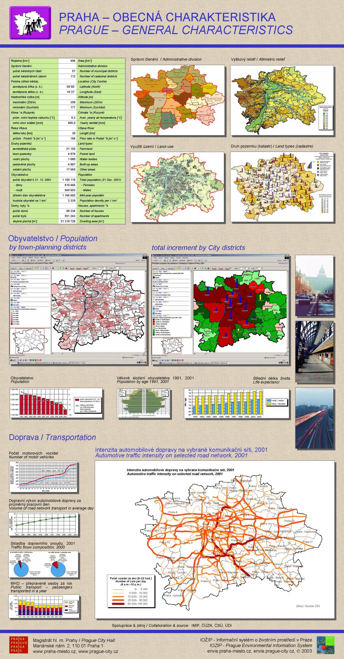Click the 'Doprava / Transportation' section heading

(x=52, y=437)
